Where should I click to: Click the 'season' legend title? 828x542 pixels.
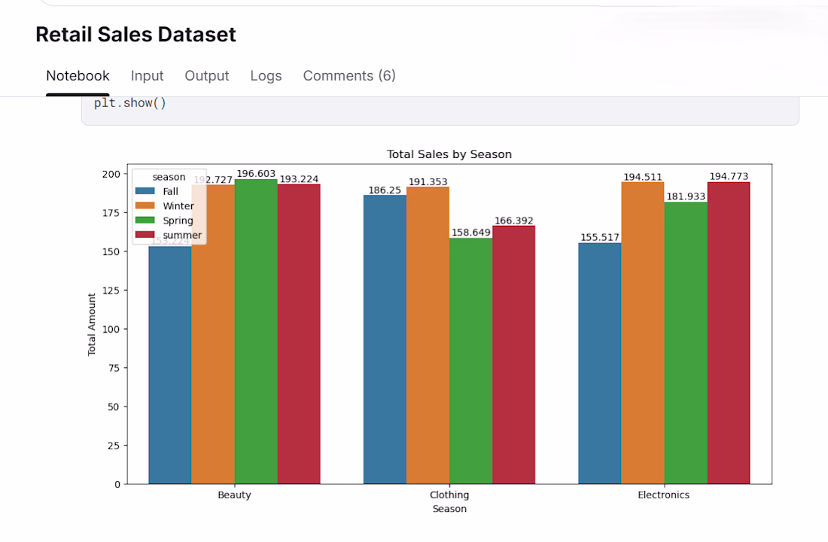pyautogui.click(x=169, y=177)
